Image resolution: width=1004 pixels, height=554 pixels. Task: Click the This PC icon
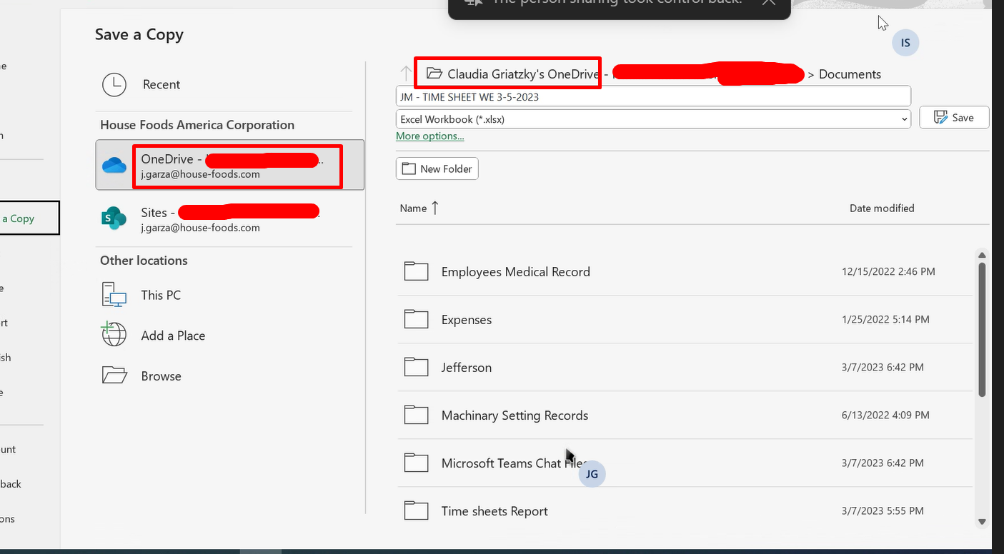pyautogui.click(x=114, y=294)
